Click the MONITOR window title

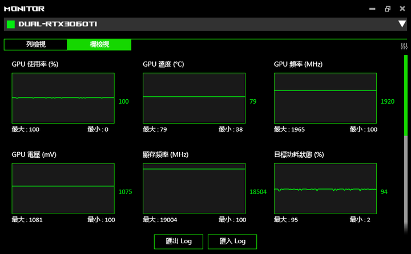(24, 9)
